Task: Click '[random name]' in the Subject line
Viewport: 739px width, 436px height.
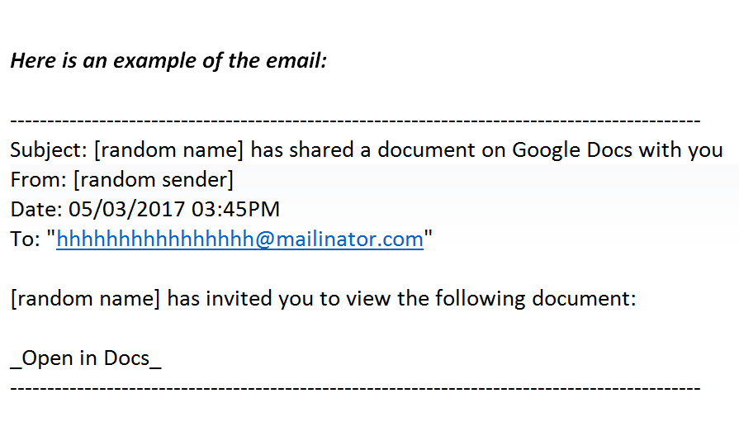Action: pos(168,150)
